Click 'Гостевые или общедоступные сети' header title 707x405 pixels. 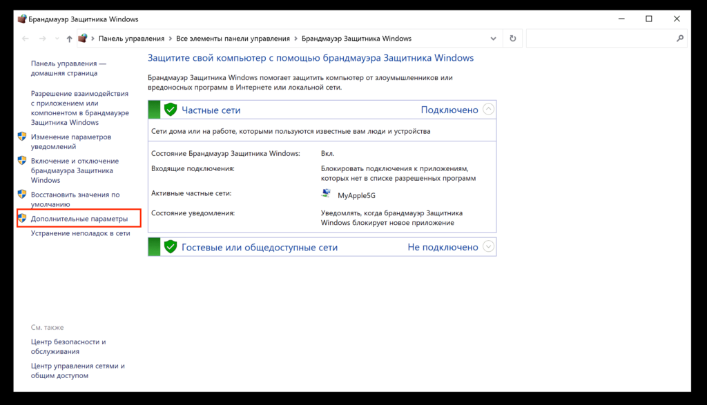pyautogui.click(x=260, y=247)
